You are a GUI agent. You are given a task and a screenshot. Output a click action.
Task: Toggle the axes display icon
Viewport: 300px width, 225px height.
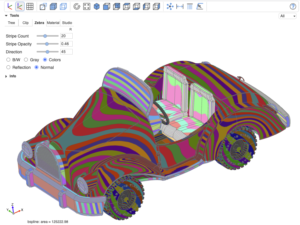click(x=10, y=6)
